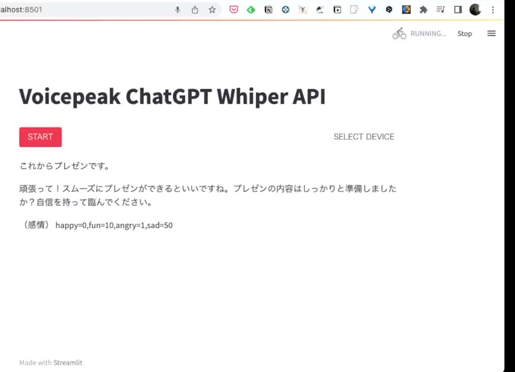The width and height of the screenshot is (515, 372).
Task: Open the Pocket extension
Action: pyautogui.click(x=234, y=10)
